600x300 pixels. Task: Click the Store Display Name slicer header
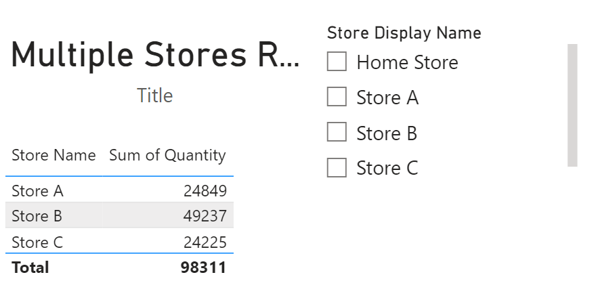coord(404,33)
